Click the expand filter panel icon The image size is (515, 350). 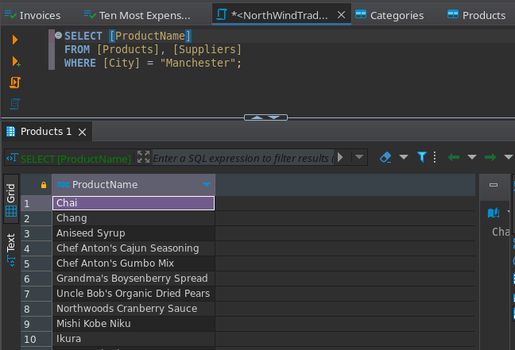tap(143, 157)
